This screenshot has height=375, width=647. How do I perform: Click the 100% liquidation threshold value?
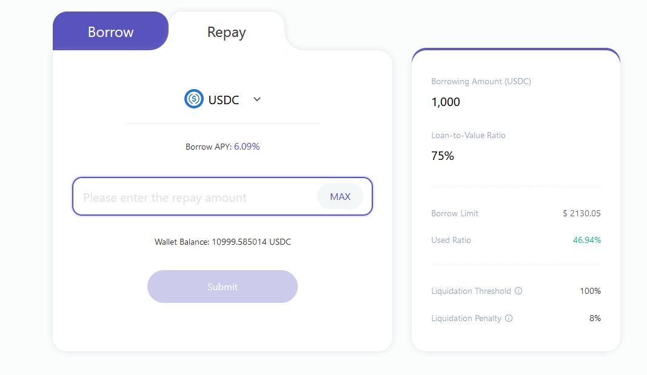coord(590,291)
